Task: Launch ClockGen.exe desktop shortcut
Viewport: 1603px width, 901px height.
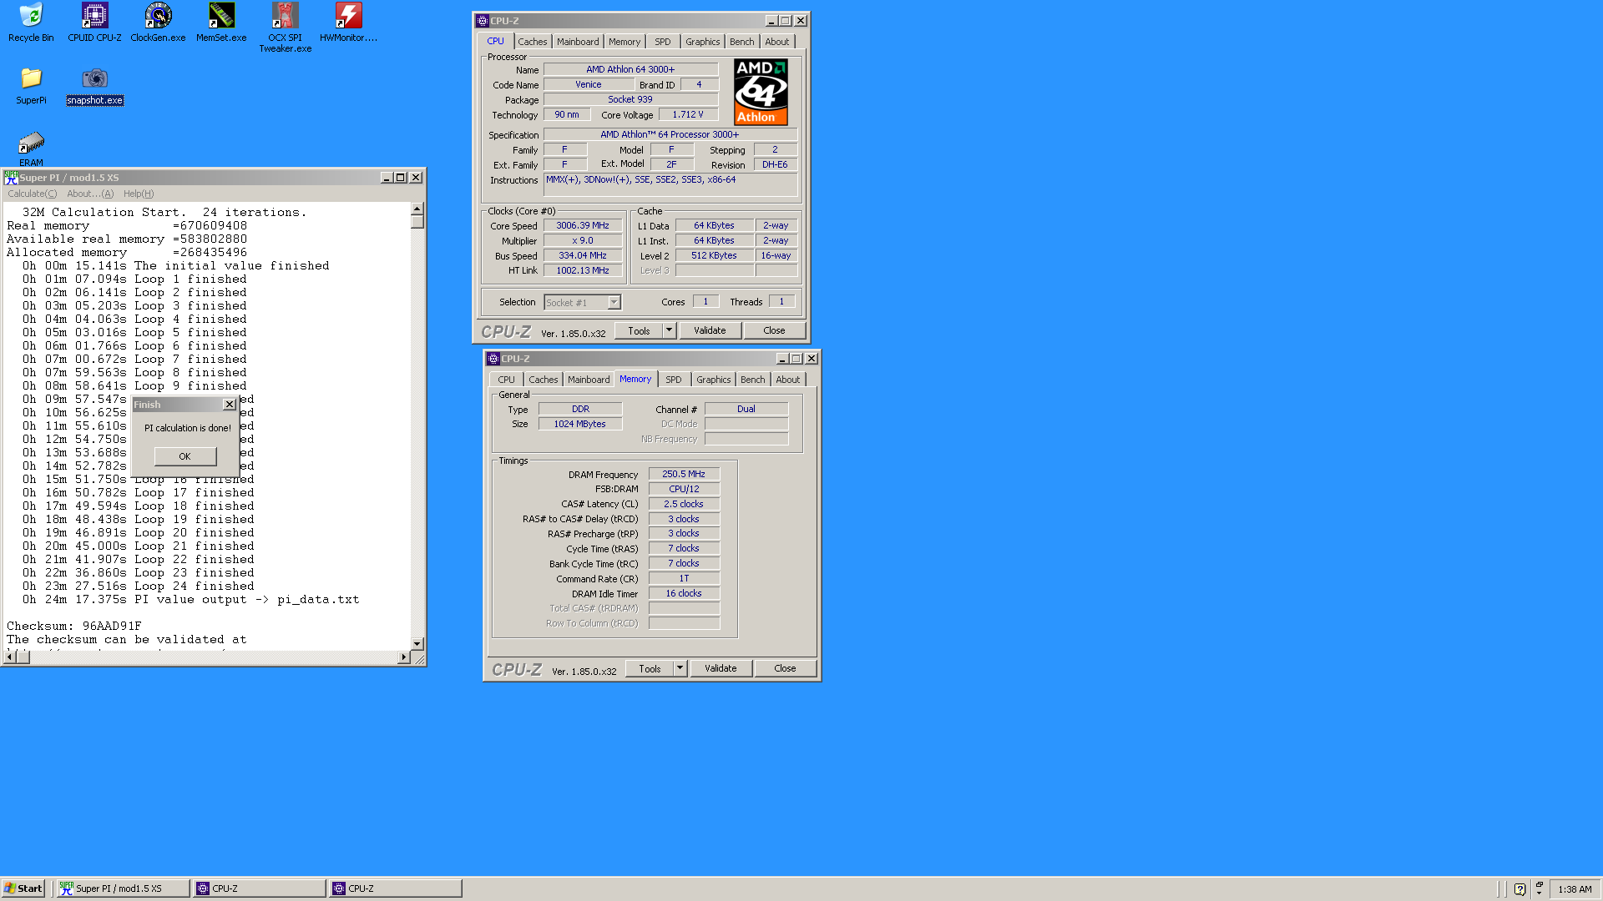Action: [158, 23]
